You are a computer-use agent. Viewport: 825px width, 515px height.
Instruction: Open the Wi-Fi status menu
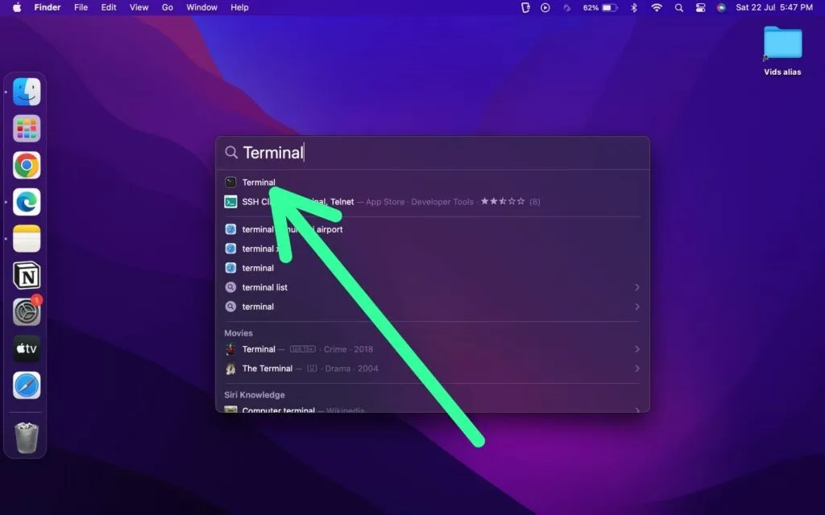(x=657, y=7)
